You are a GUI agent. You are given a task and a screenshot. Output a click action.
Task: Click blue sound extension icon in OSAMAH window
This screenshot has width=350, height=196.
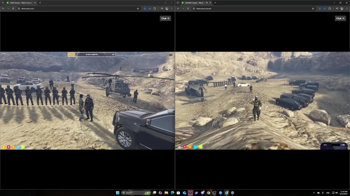coord(325,8)
